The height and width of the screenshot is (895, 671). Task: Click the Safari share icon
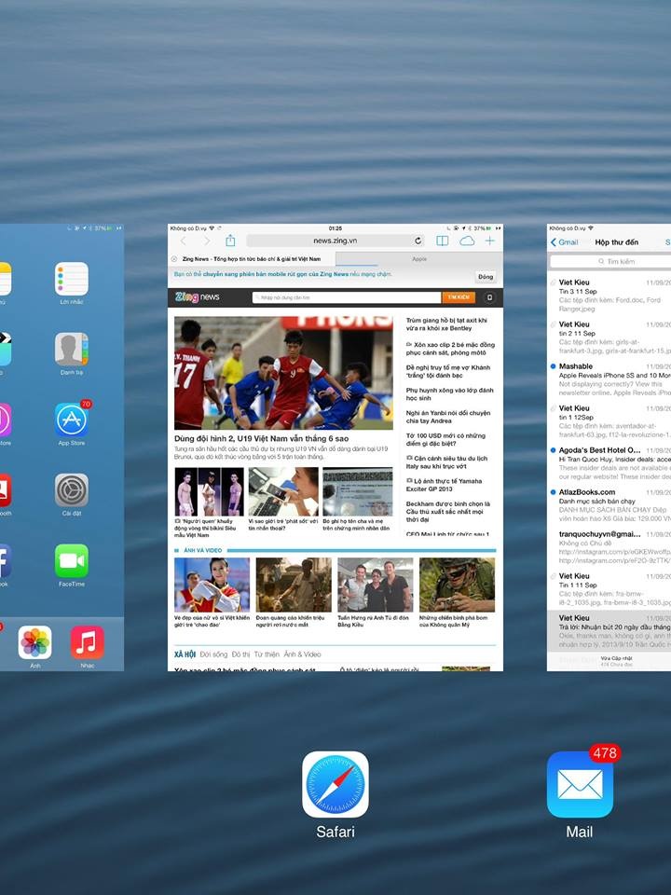click(x=230, y=241)
